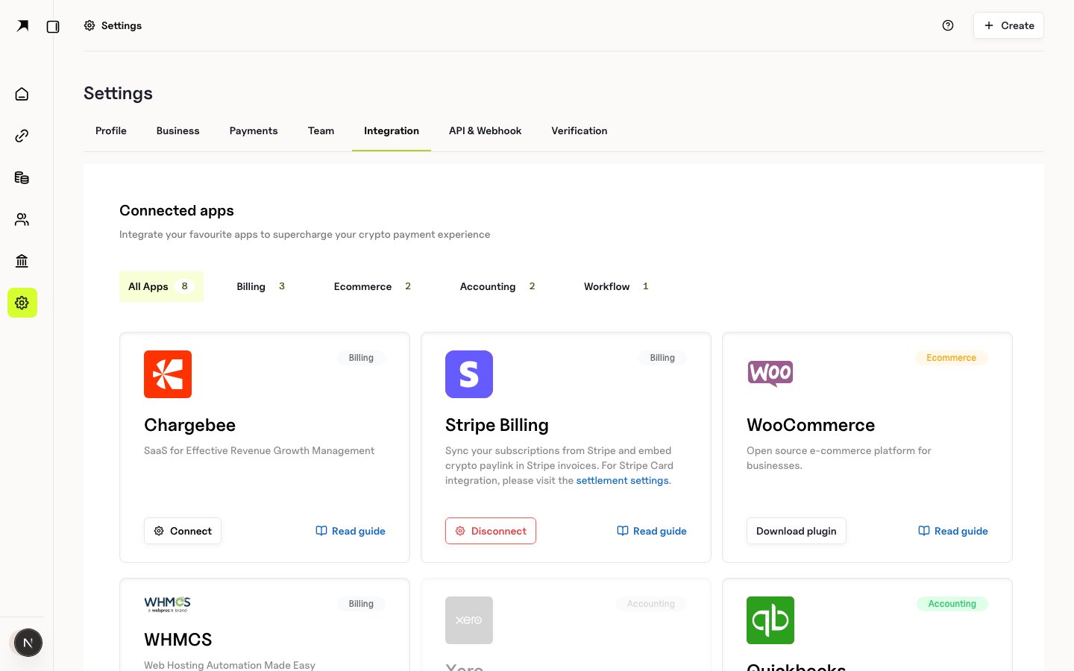Click the Chargebee card title
The height and width of the screenshot is (671, 1074).
point(189,425)
